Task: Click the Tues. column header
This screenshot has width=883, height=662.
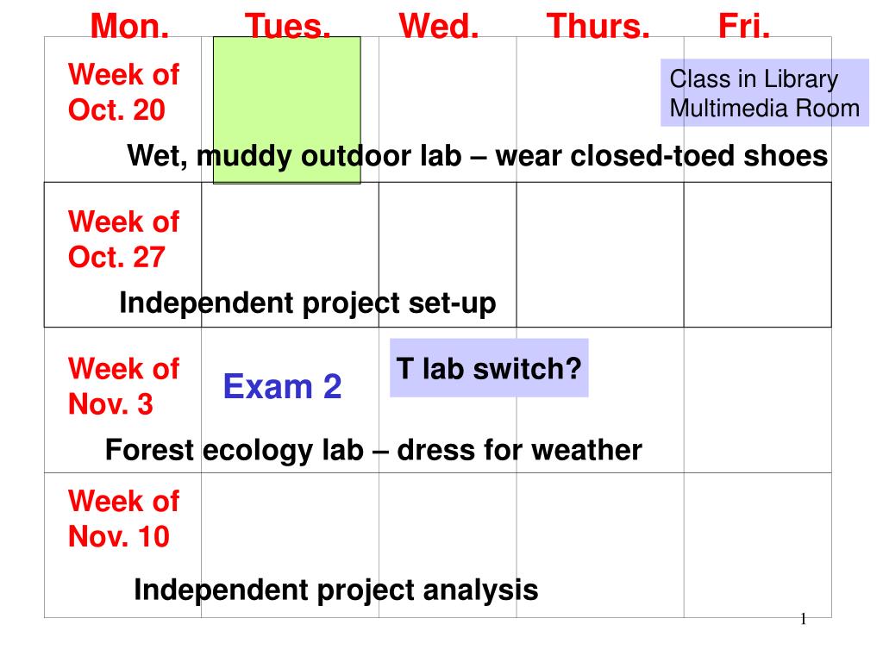Action: point(287,26)
